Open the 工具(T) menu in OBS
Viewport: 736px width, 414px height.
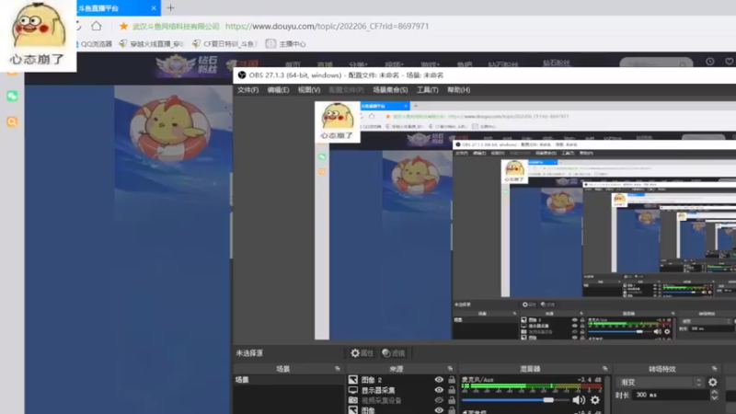point(427,89)
